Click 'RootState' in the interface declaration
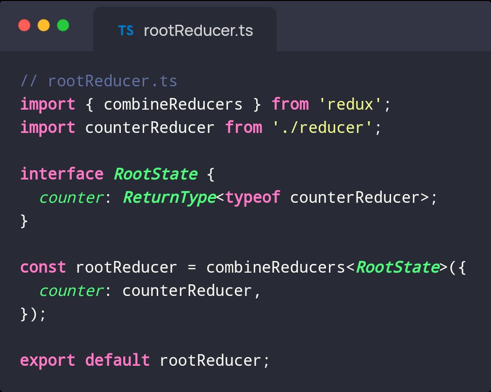This screenshot has height=392, width=491. coord(156,174)
